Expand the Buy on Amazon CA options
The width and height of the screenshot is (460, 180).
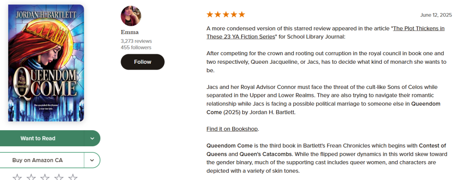92,160
